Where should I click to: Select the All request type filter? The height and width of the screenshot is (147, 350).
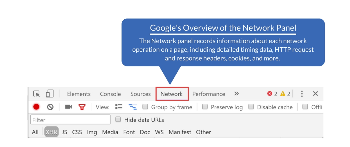click(x=35, y=132)
